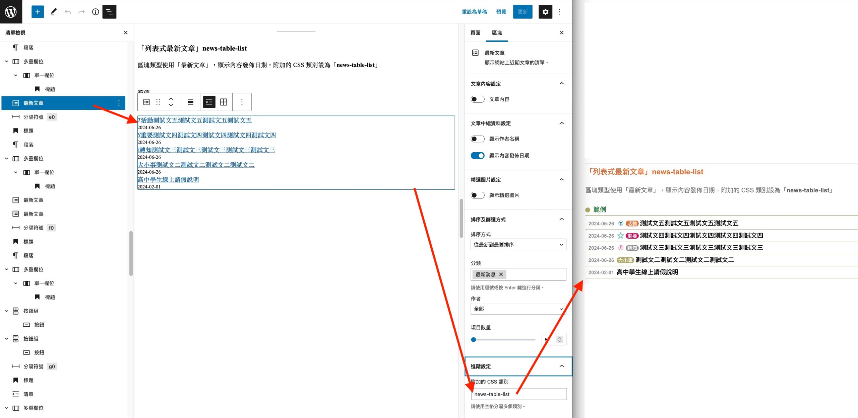The image size is (858, 418).
Task: Toggle the 文章內容 switch
Action: (477, 99)
